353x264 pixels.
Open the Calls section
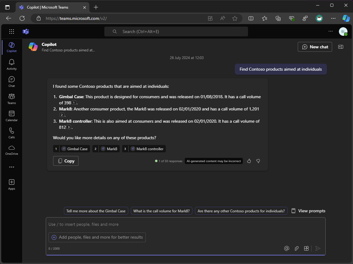tap(11, 133)
